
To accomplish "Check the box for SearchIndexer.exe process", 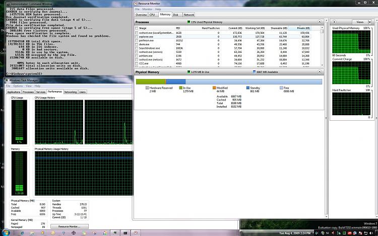I will pyautogui.click(x=137, y=48).
